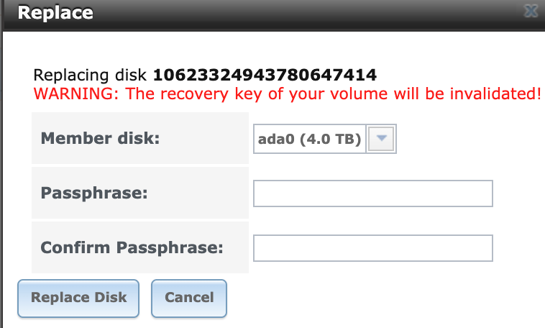Click the word WARNING in red
The height and width of the screenshot is (328, 545).
click(76, 94)
